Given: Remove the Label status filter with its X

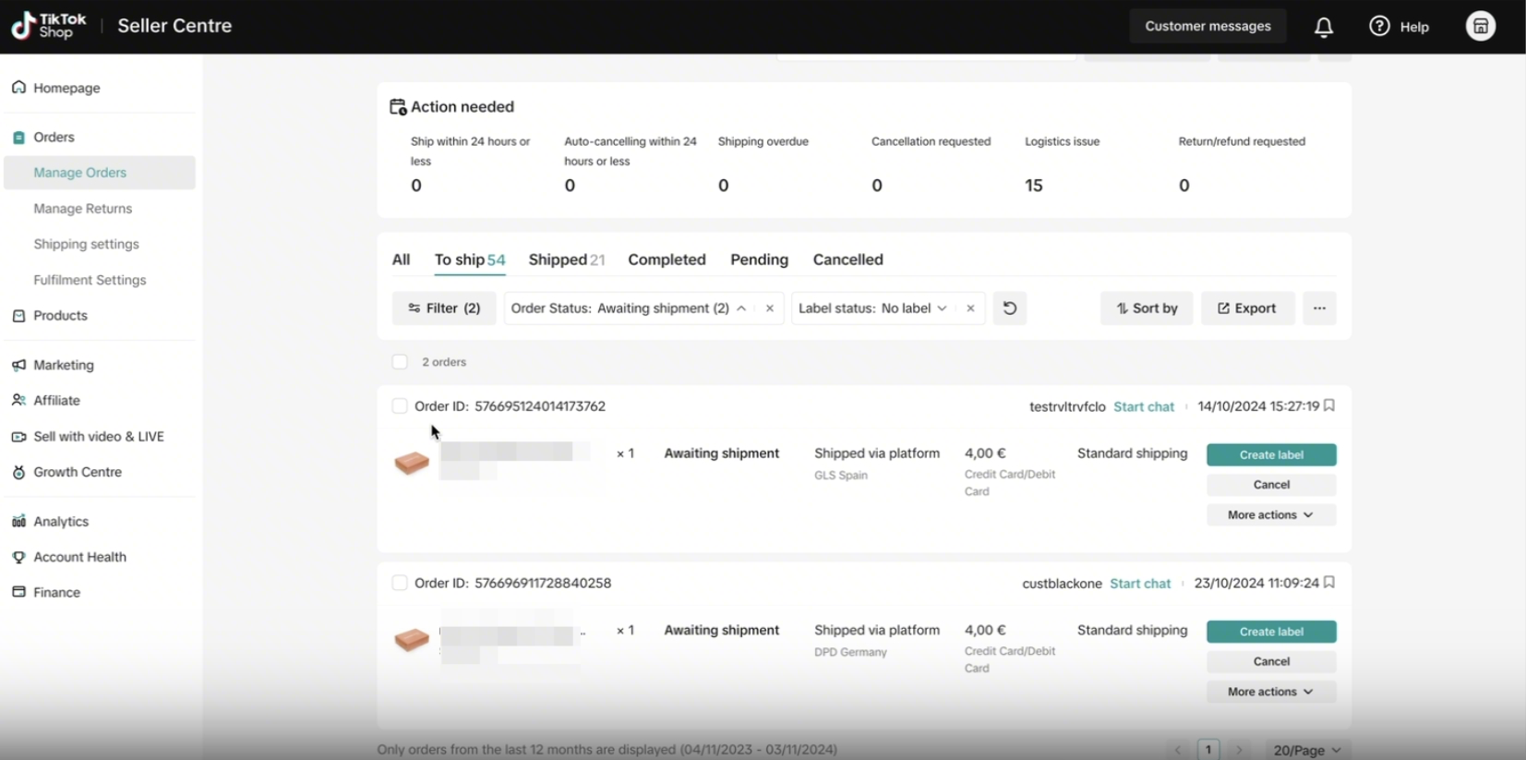Looking at the screenshot, I should coord(970,308).
